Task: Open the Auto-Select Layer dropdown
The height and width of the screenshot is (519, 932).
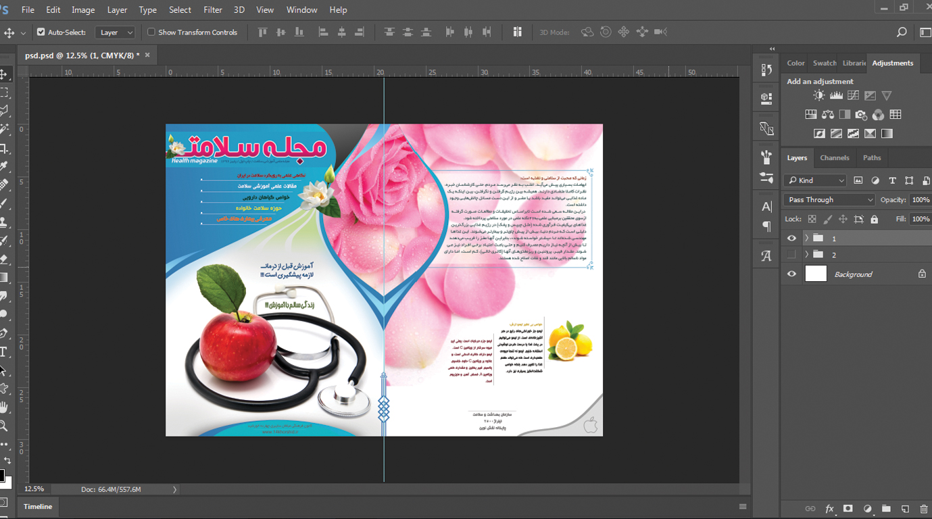Action: [x=116, y=32]
